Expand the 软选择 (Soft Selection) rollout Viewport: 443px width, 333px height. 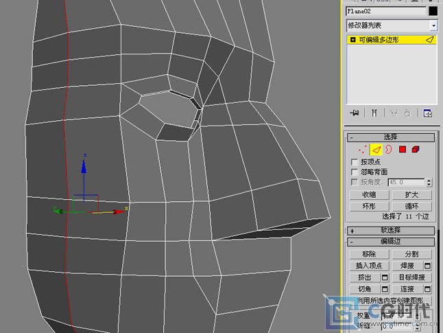click(x=391, y=231)
